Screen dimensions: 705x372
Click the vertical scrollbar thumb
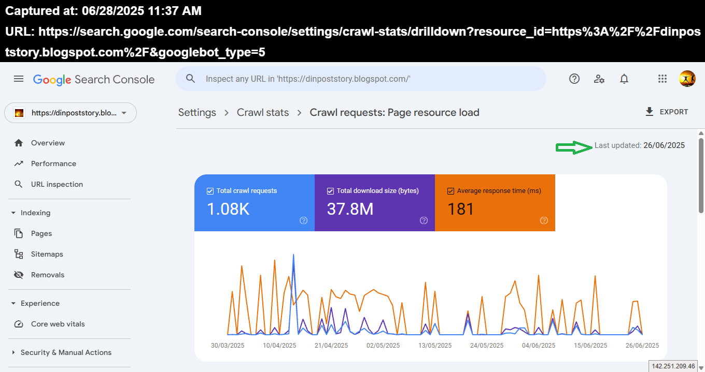point(701,175)
